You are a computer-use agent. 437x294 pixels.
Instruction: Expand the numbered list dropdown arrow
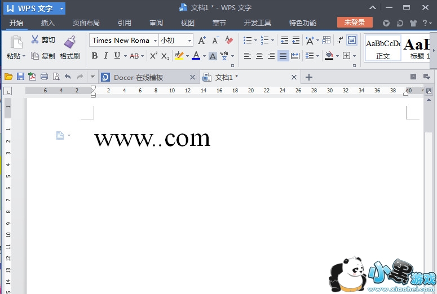tap(272, 40)
